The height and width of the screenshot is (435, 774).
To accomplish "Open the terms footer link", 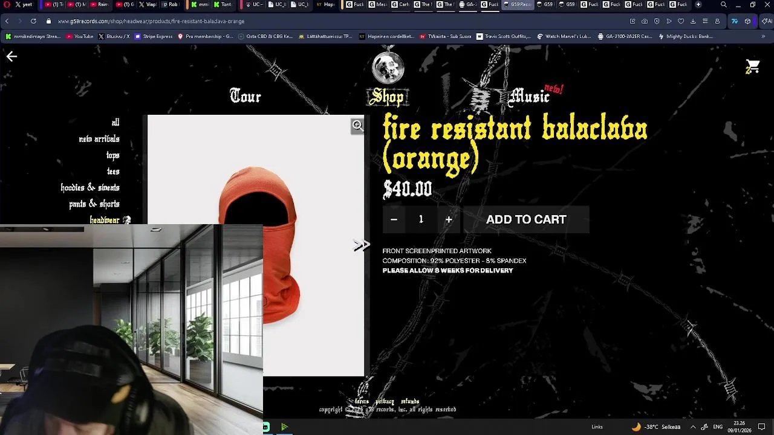I will (362, 401).
